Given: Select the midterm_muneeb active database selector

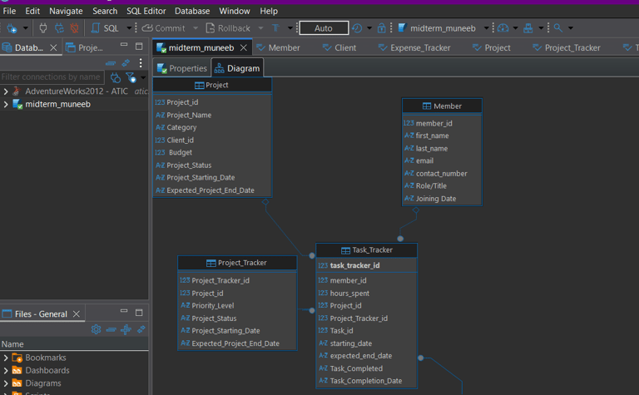Looking at the screenshot, I should coord(443,28).
